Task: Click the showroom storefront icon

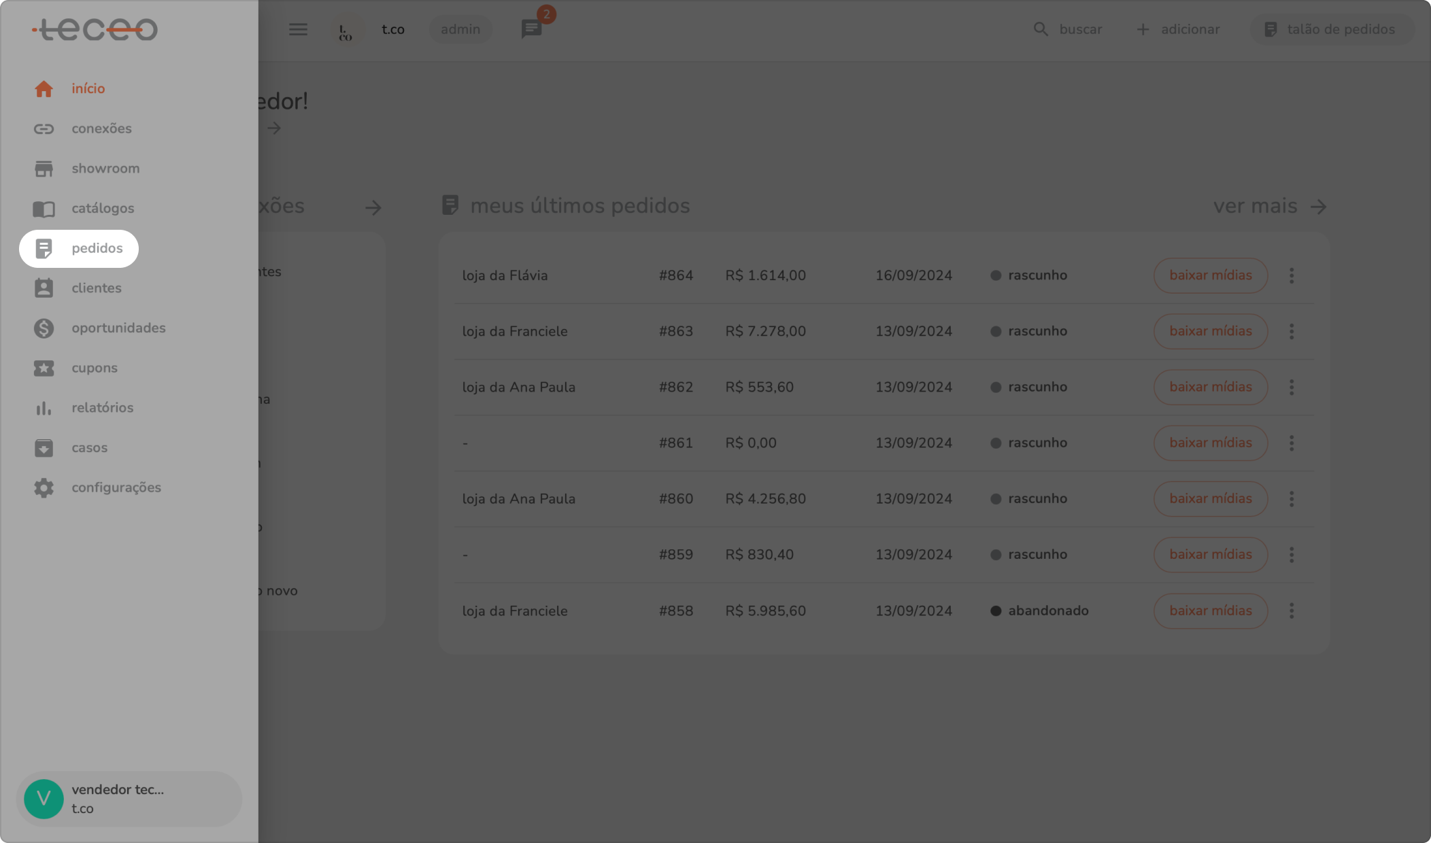Action: [44, 169]
